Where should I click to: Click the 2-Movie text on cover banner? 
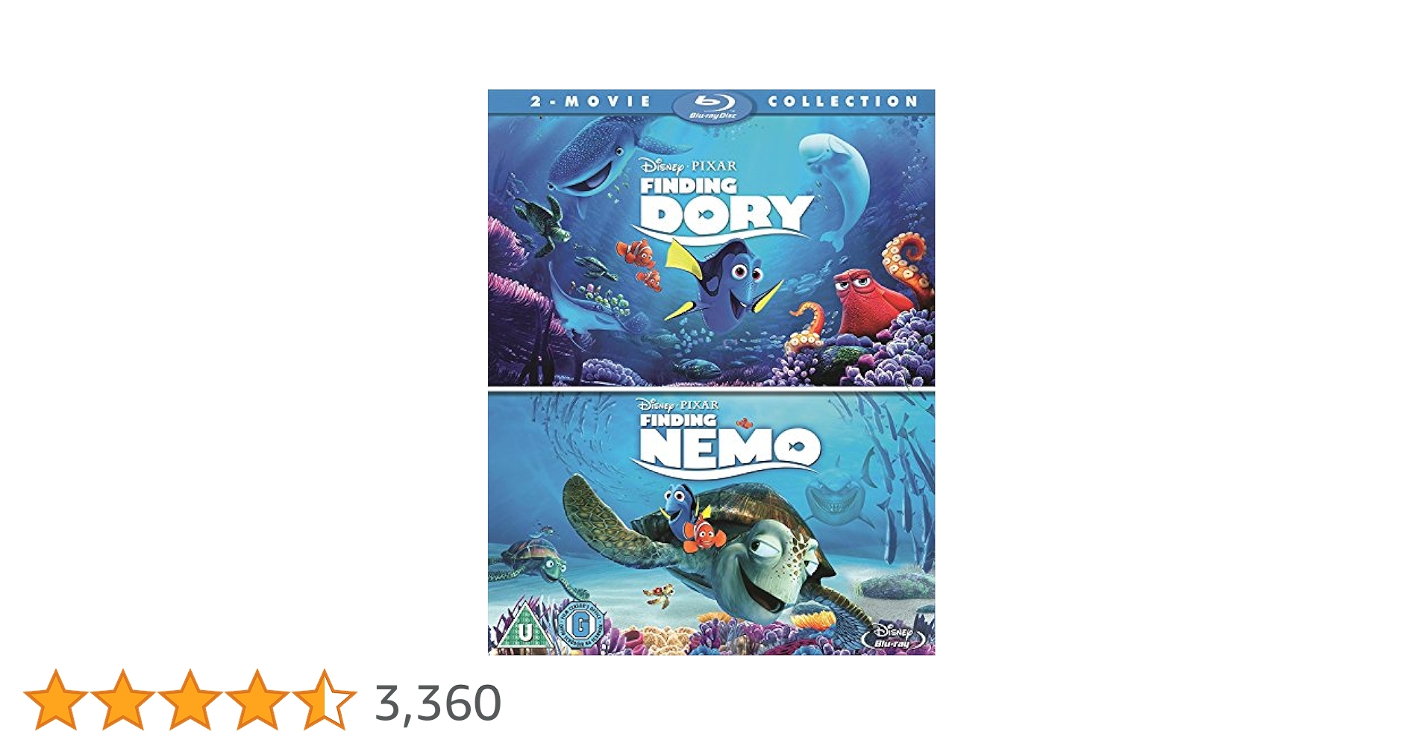pos(590,101)
